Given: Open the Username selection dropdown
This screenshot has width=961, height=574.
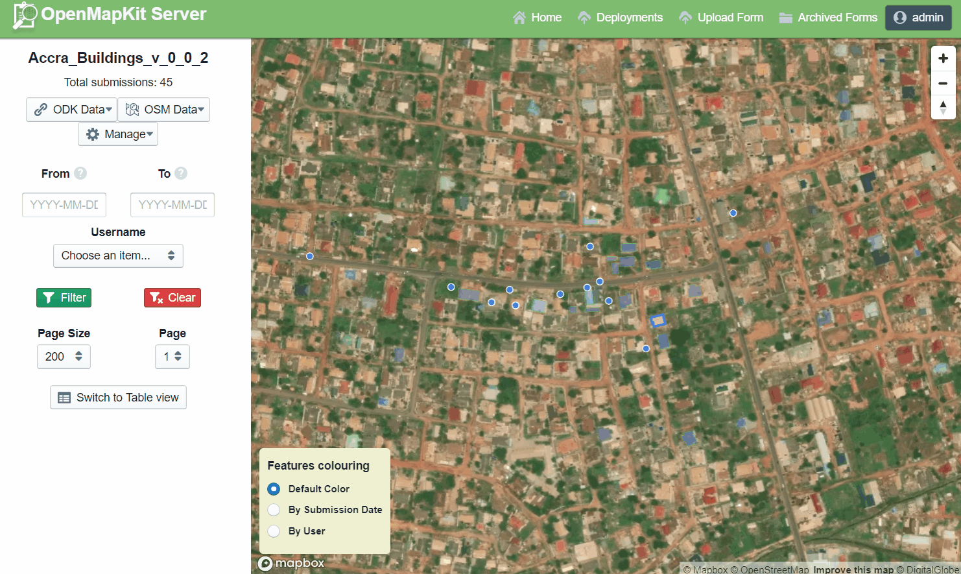Looking at the screenshot, I should pos(118,256).
